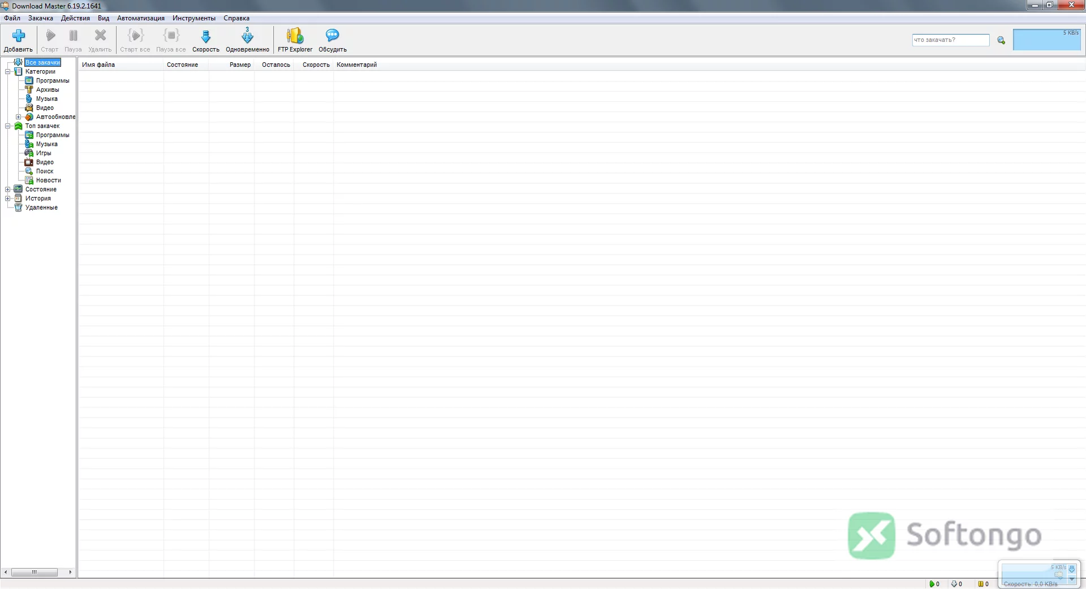Collapse the Топ закачек tree node
1086x589 pixels.
8,126
